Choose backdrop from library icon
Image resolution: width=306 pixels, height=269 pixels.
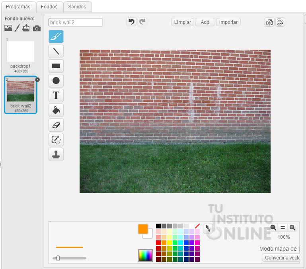coord(8,28)
